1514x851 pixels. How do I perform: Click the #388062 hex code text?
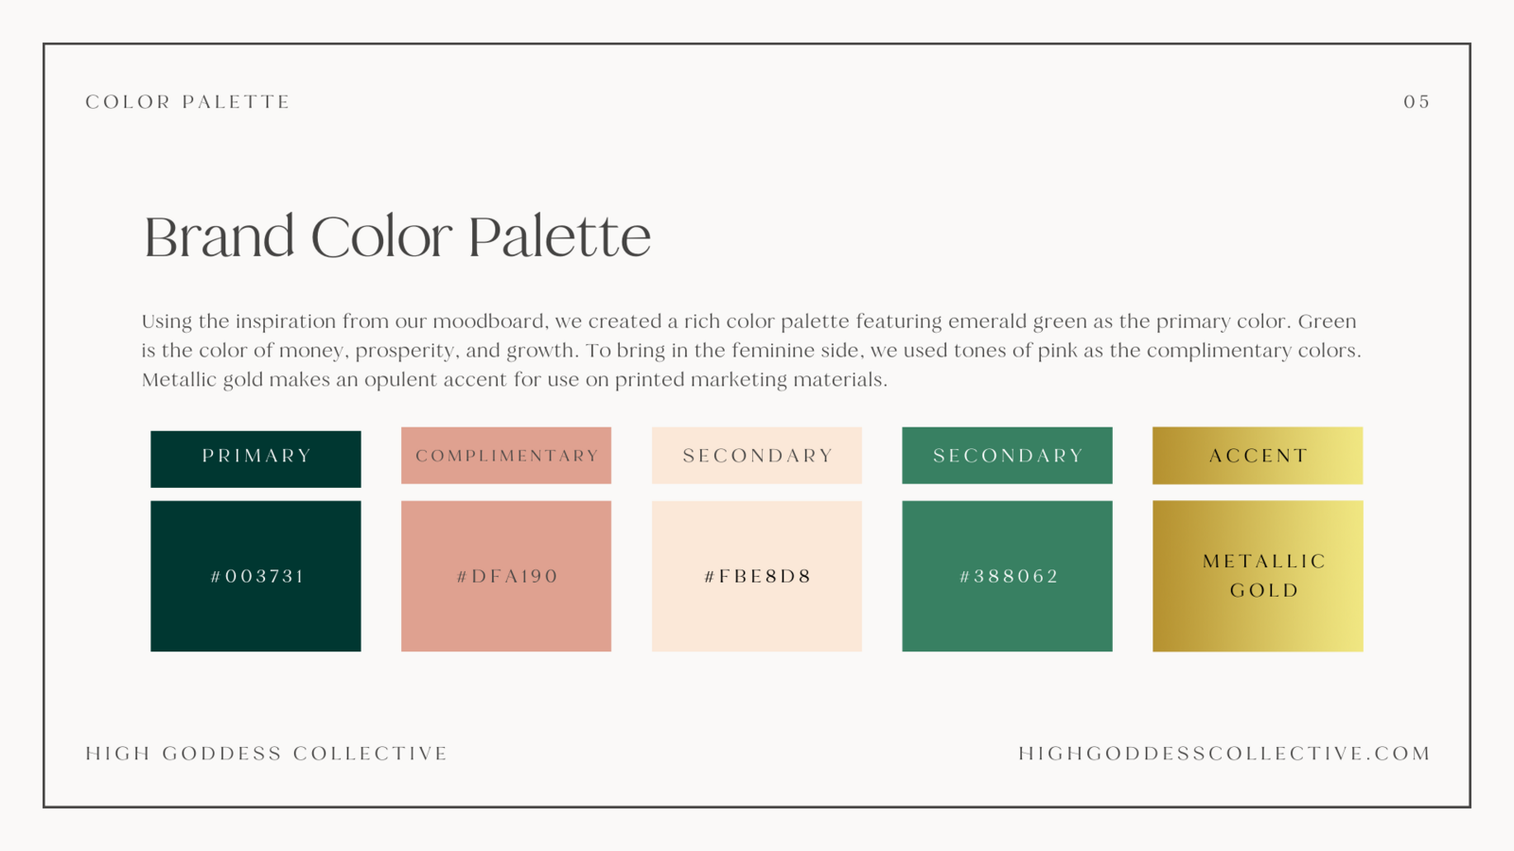pos(1010,576)
